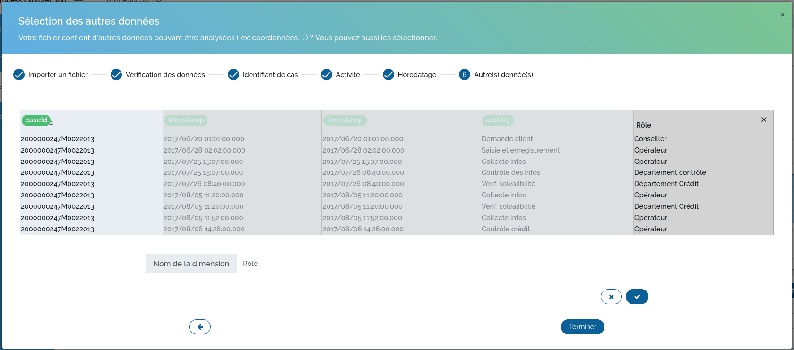
Task: Click the Département contrôle cell
Action: click(x=670, y=172)
